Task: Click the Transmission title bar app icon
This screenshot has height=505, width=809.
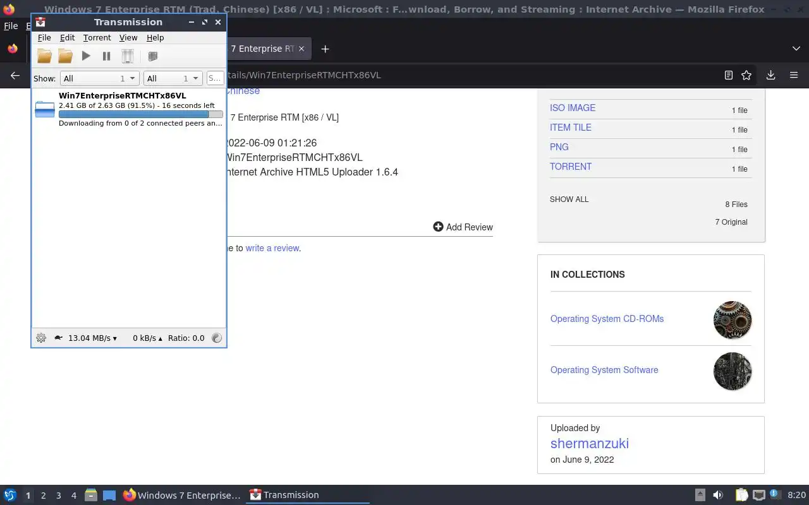Action: tap(40, 22)
